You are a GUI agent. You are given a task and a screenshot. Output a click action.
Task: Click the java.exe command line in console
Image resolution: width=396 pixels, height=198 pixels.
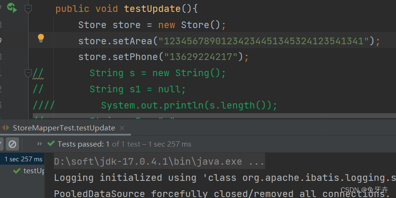[x=159, y=162]
